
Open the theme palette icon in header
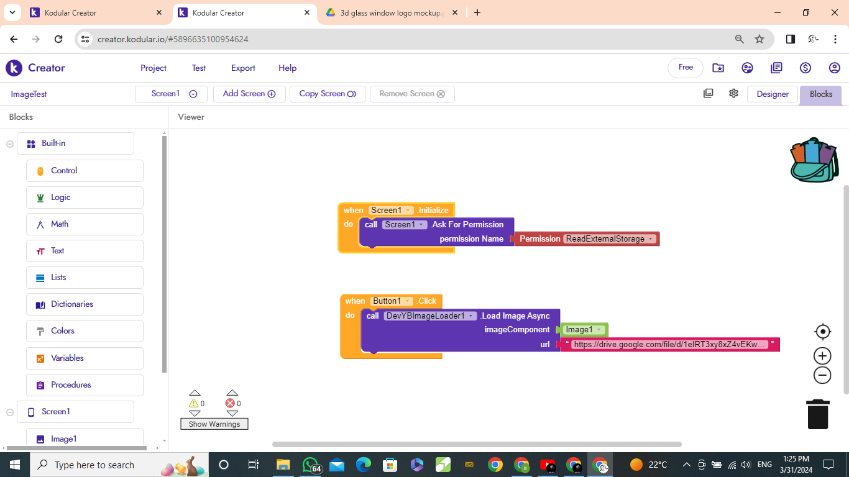coord(748,68)
